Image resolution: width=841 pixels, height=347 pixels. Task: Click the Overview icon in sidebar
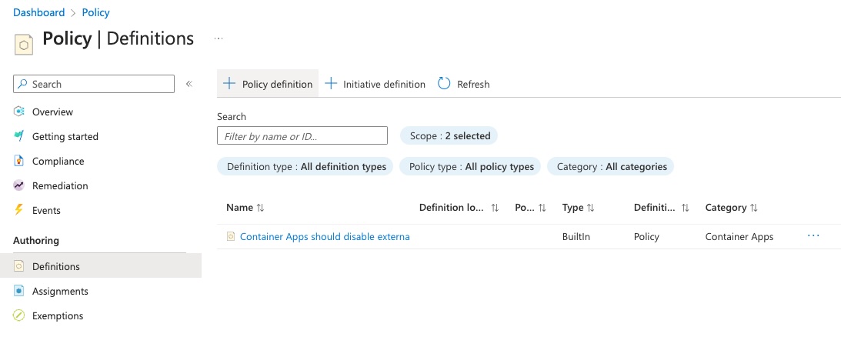[x=18, y=112]
